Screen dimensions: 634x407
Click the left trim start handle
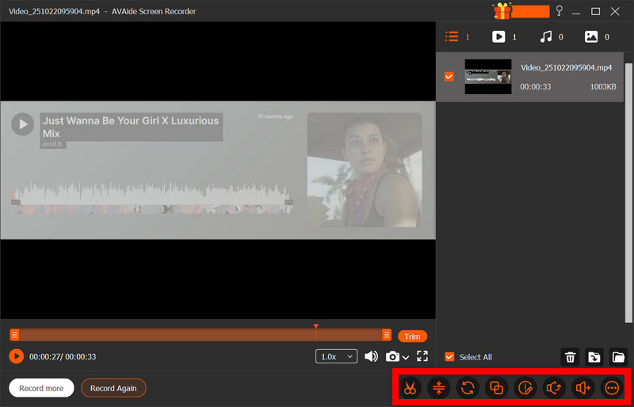(x=14, y=335)
